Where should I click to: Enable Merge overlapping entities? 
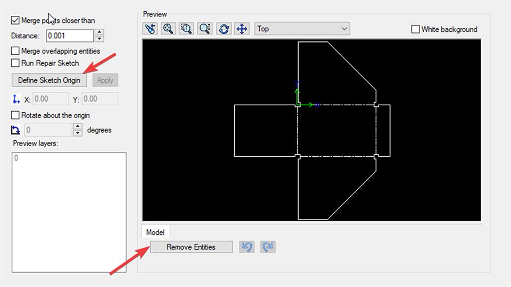(15, 52)
